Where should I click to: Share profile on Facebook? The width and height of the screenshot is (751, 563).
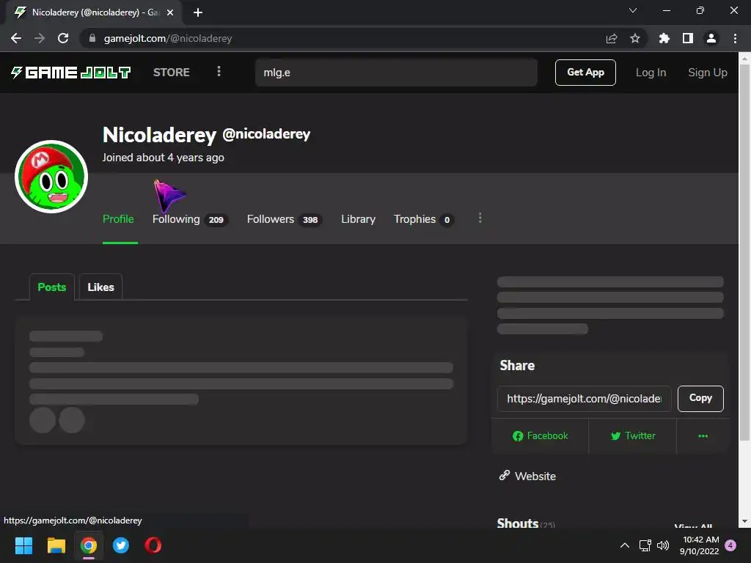tap(540, 435)
